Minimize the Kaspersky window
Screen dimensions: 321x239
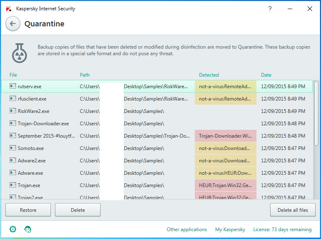[290, 9]
